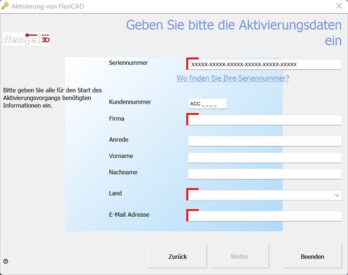Select the Anrede input field
348x275 pixels.
[265, 141]
